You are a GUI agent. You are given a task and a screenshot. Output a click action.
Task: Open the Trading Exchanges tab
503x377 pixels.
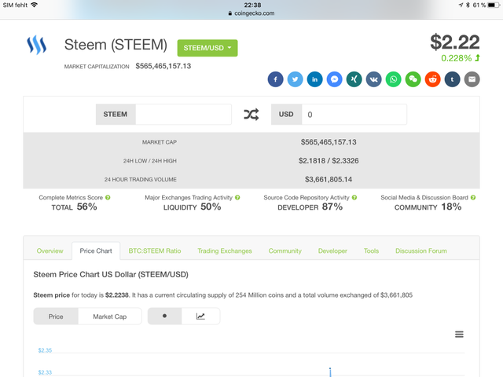pyautogui.click(x=225, y=251)
